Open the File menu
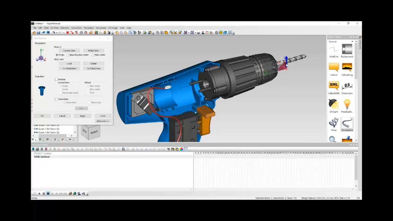This screenshot has width=393, height=221. (x=35, y=28)
